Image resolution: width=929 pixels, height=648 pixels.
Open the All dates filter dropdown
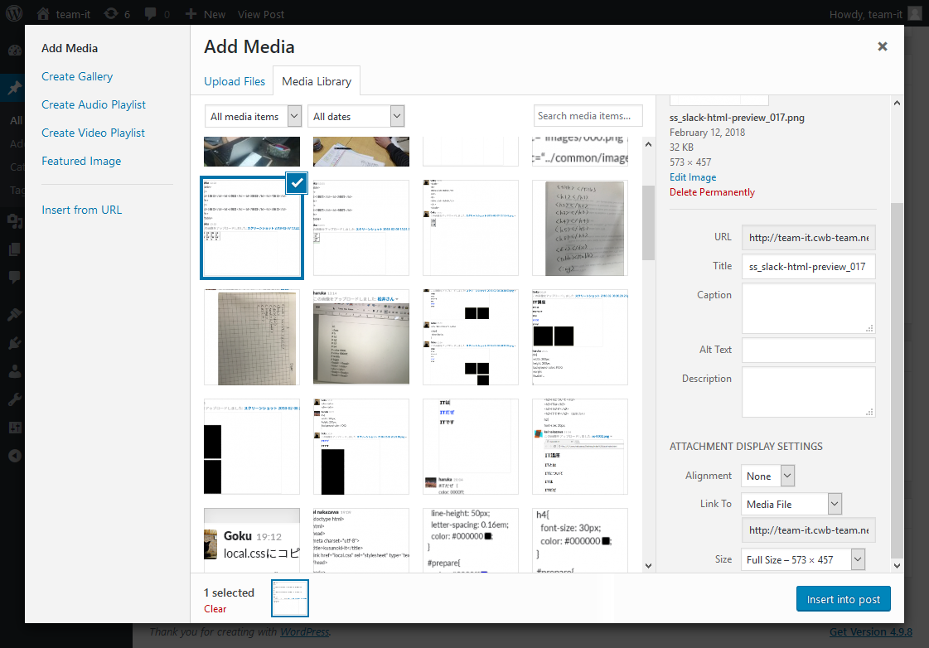click(x=356, y=117)
